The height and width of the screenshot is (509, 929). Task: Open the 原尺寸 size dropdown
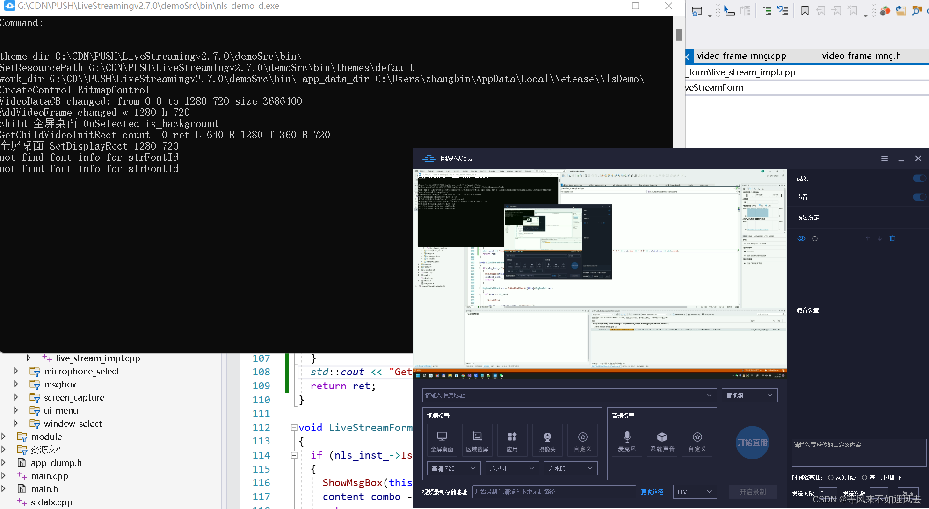512,468
